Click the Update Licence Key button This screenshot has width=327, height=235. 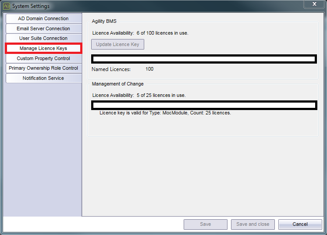click(117, 44)
